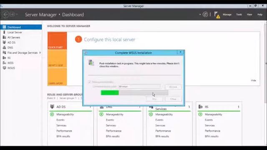Viewport: 267px width, 150px height.
Task: Click the Hide link in welcome panel
Action: click(x=253, y=80)
